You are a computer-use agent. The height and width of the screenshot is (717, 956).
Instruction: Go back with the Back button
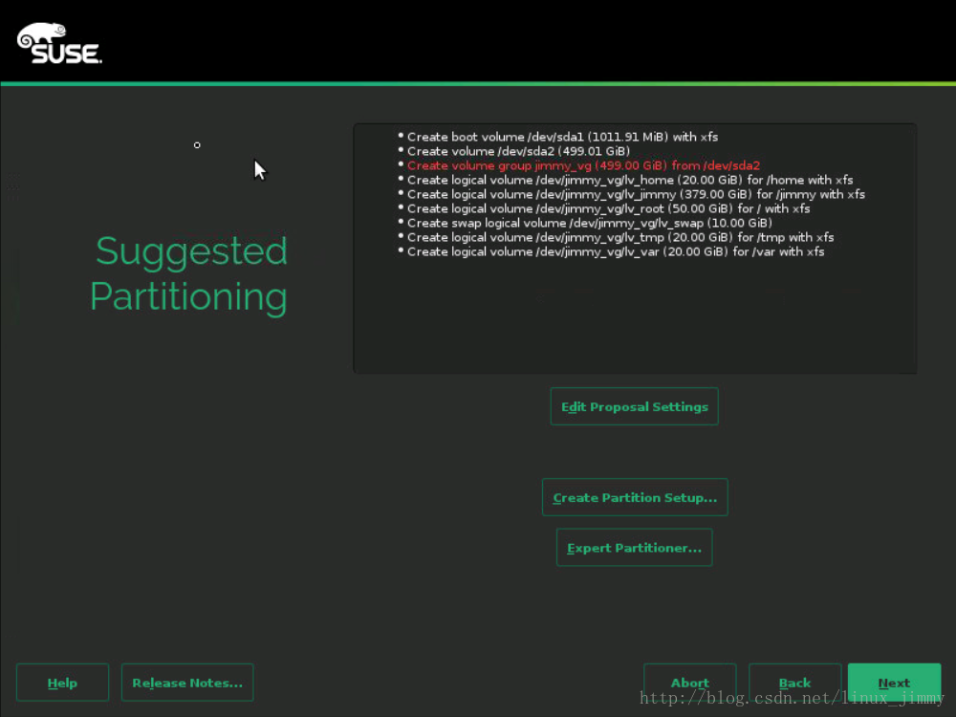[x=794, y=683]
